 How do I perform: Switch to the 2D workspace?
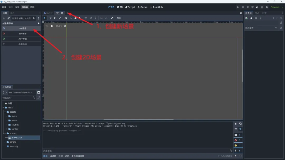(111, 7)
